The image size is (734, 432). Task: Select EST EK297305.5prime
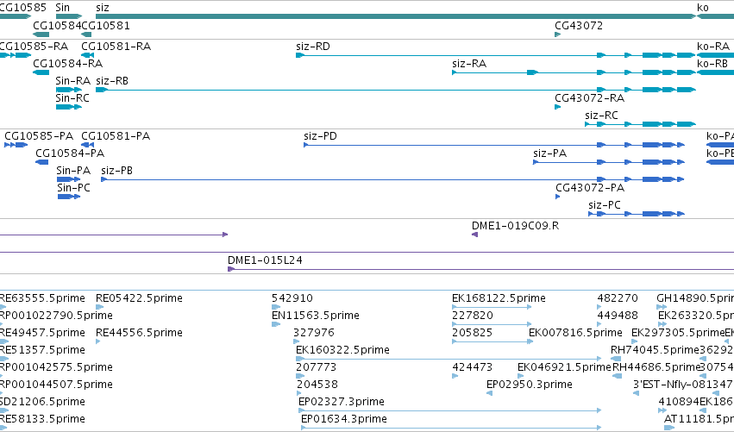678,333
